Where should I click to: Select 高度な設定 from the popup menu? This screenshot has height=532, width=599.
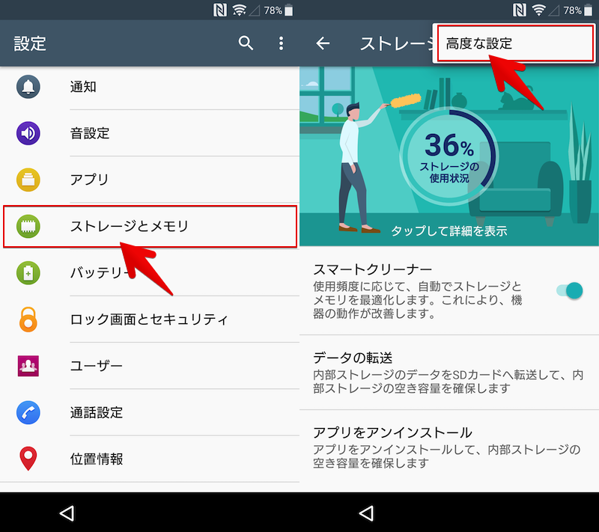[479, 43]
